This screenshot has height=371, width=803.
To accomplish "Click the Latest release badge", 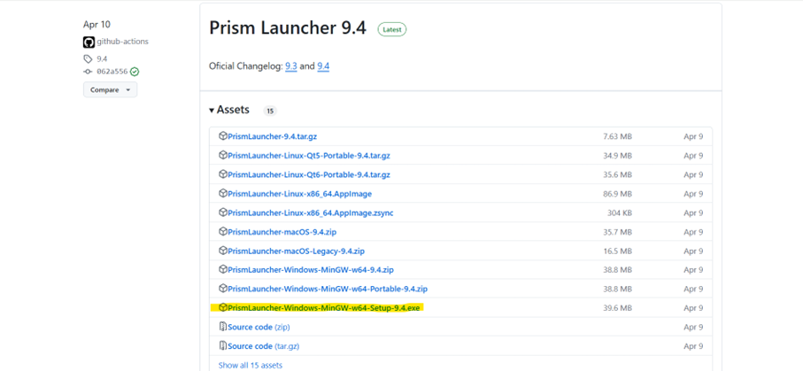I will click(392, 30).
